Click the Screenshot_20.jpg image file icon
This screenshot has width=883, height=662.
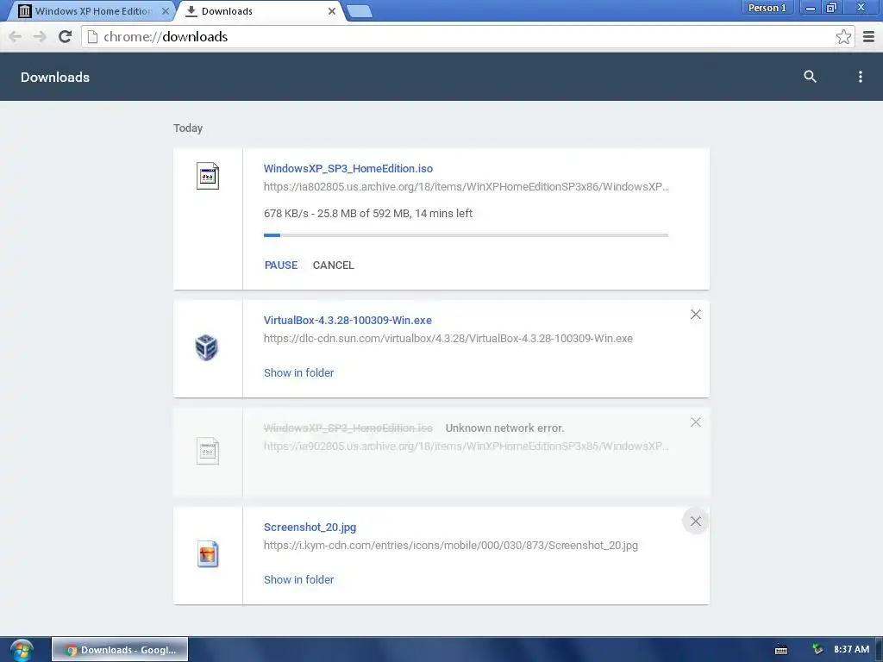(208, 554)
